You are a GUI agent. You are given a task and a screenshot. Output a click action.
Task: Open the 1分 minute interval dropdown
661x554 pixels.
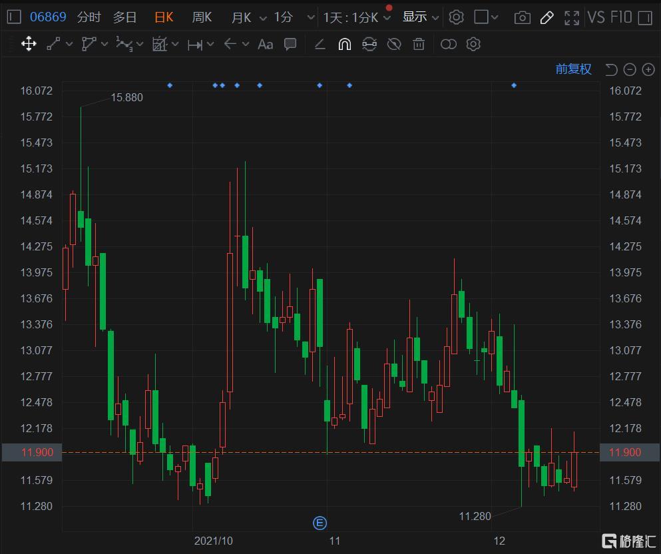pos(310,17)
